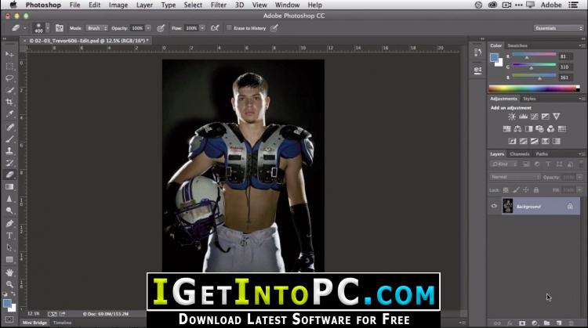Image resolution: width=588 pixels, height=328 pixels.
Task: Click the foreground color swatch in Color panel
Action: click(494, 57)
